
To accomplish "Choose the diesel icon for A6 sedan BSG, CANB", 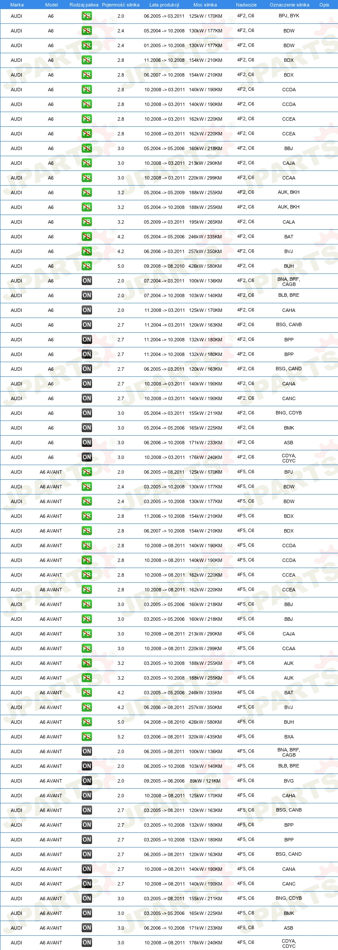I will click(86, 325).
